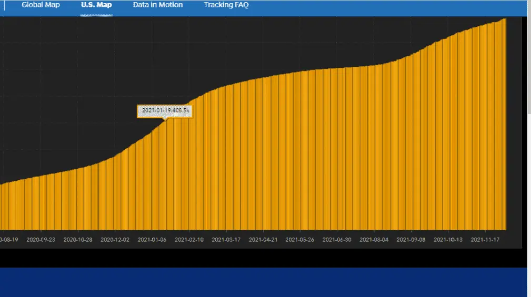Click the 2020-12-02 axis label
The image size is (531, 297).
click(115, 240)
